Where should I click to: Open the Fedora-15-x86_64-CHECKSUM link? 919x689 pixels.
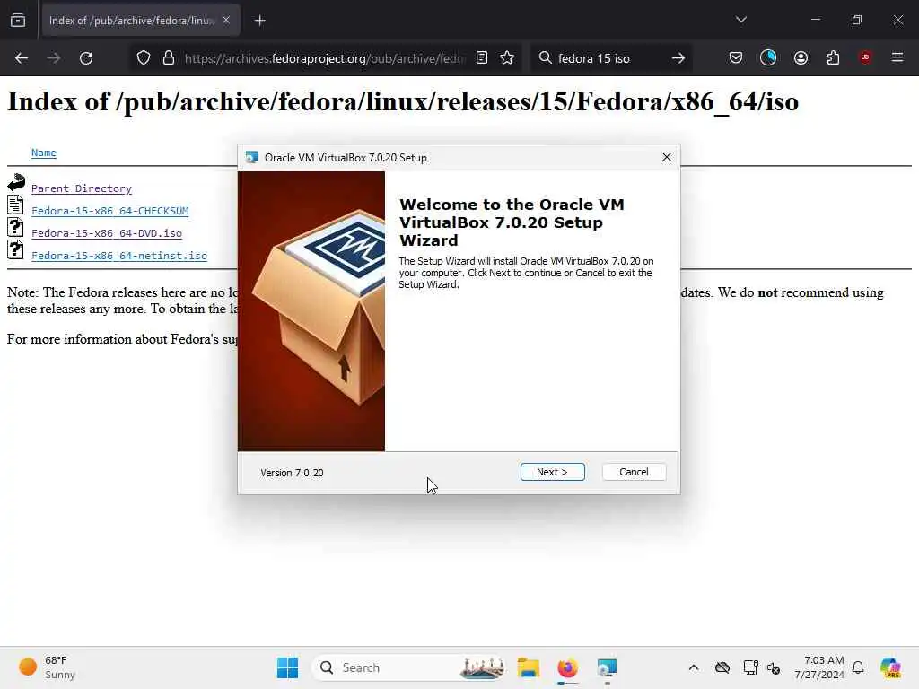coord(110,210)
